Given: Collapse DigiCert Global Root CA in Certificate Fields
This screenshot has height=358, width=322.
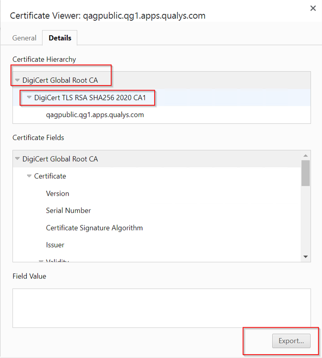Looking at the screenshot, I should [x=18, y=159].
